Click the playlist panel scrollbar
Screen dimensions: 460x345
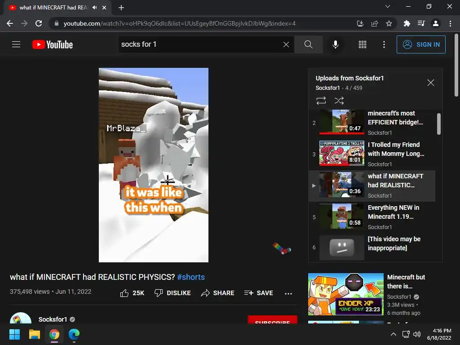(x=439, y=124)
